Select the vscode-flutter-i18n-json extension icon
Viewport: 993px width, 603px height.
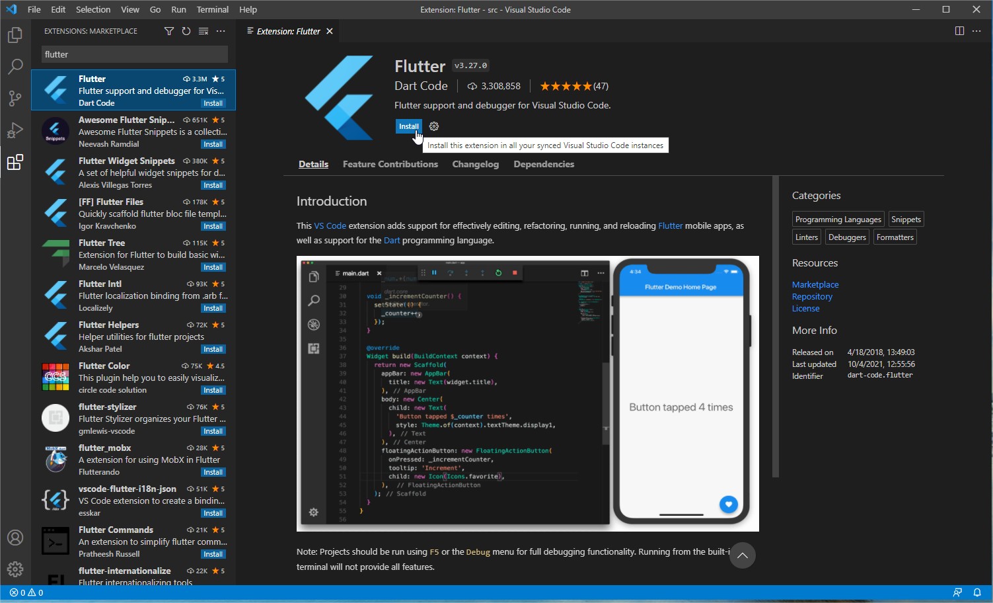click(x=55, y=501)
